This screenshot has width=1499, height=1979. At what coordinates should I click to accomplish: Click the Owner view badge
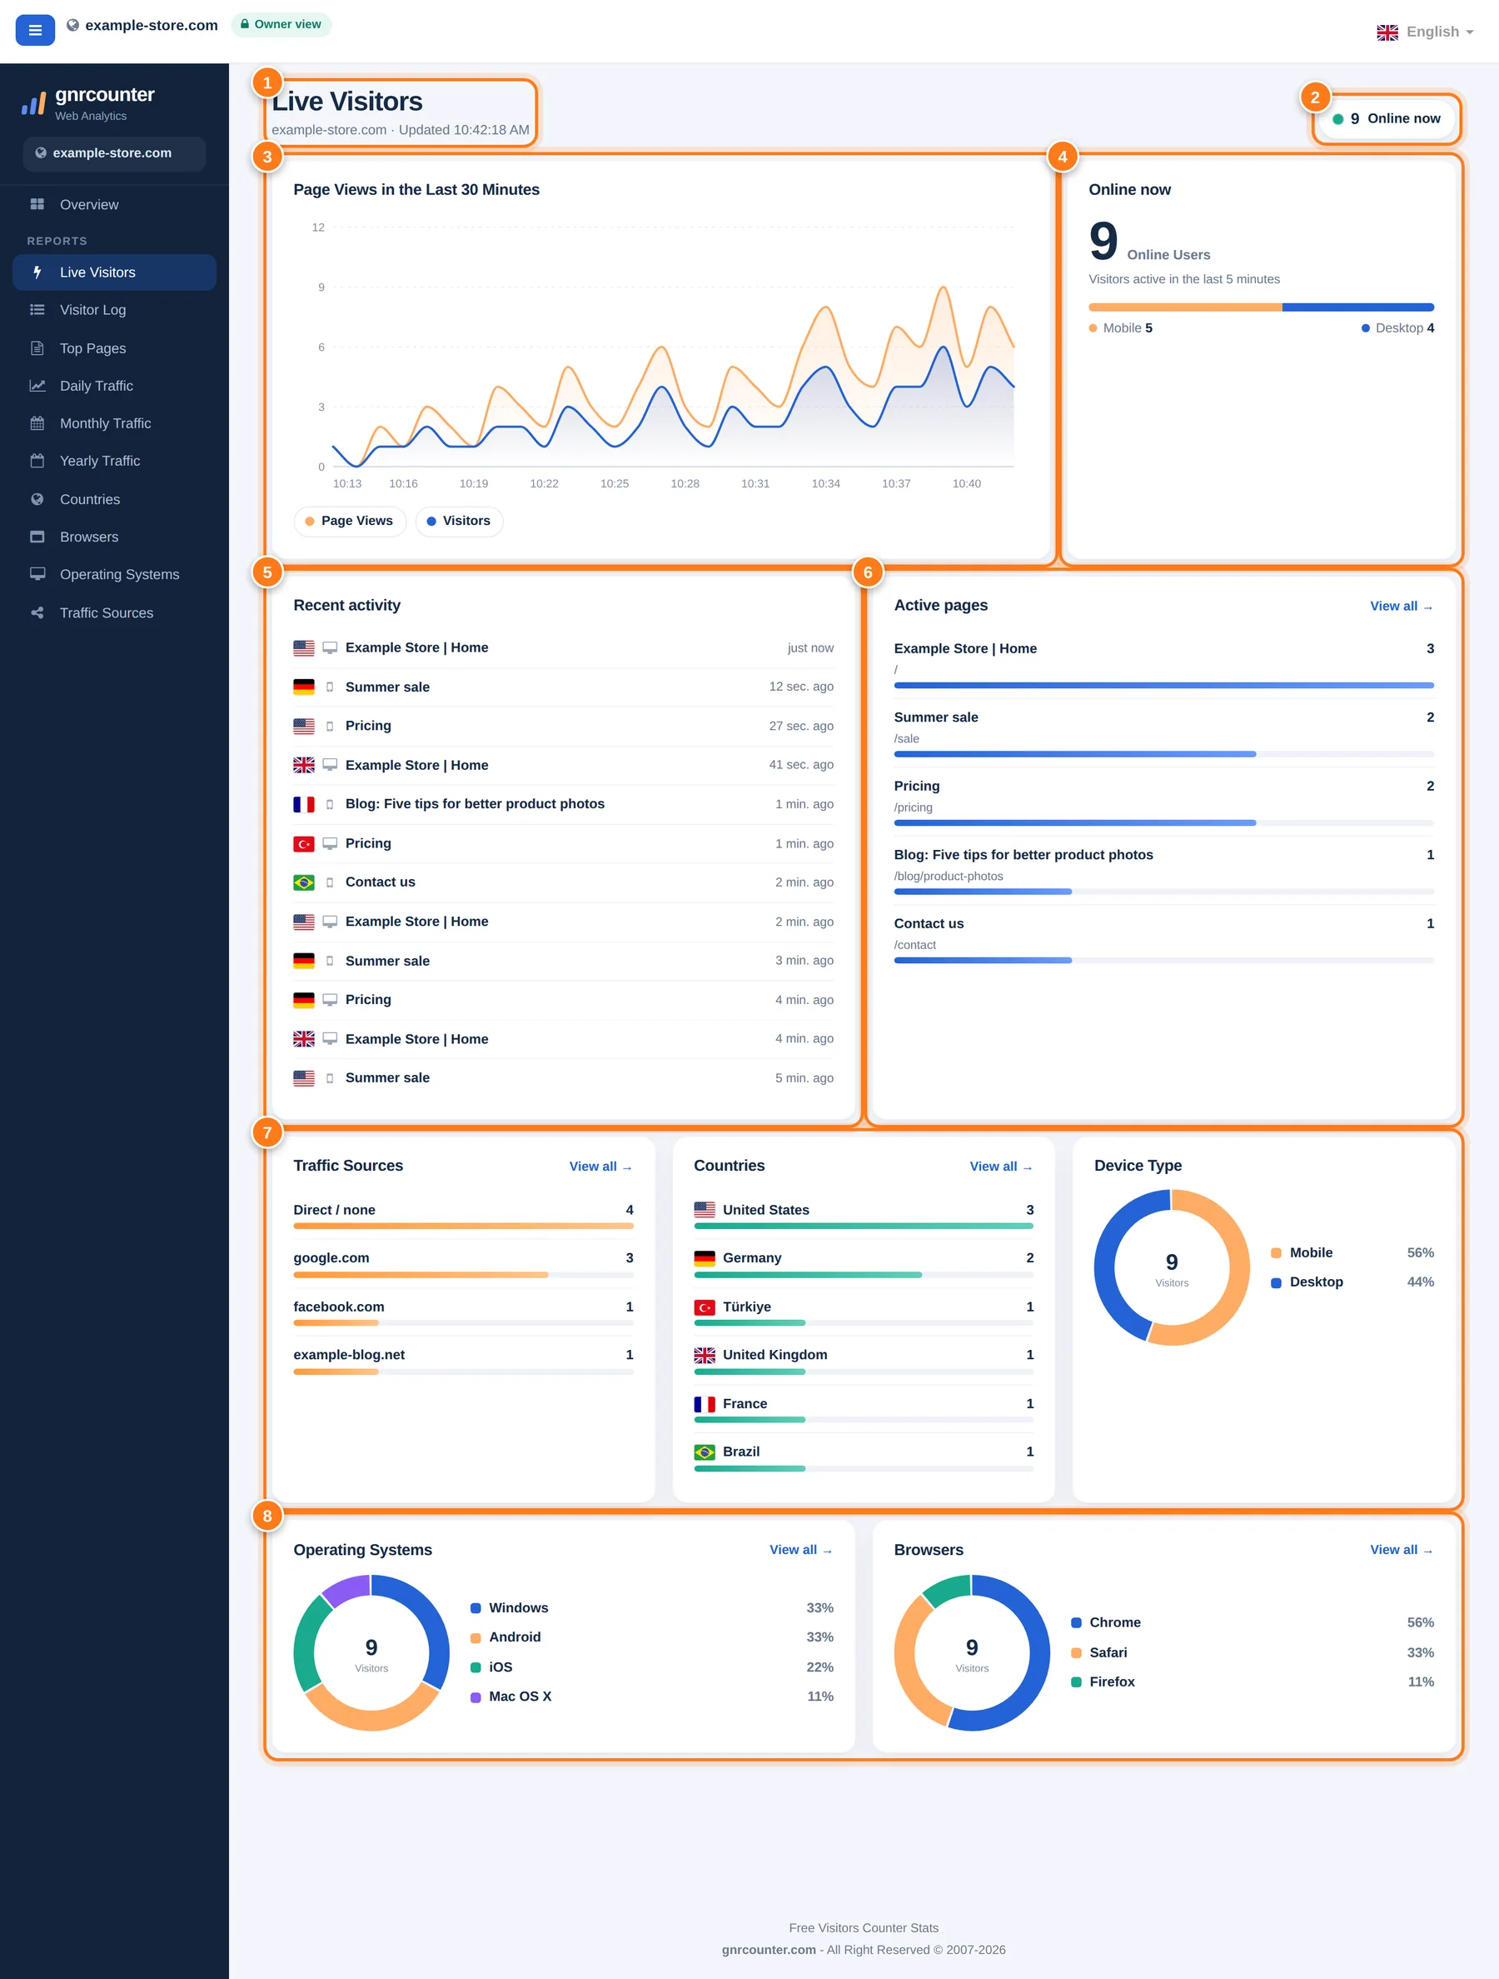281,24
